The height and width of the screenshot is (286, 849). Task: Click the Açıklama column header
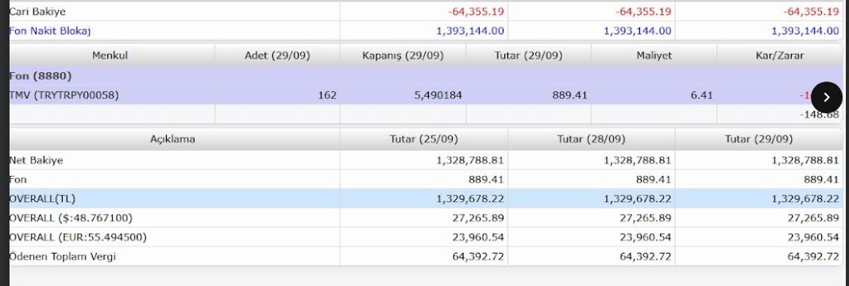172,139
